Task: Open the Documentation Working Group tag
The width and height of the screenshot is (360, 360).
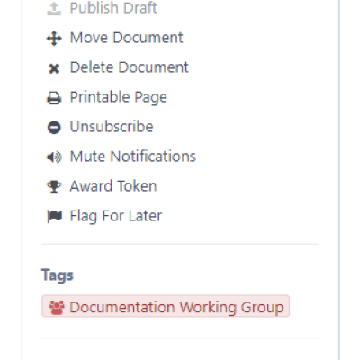Action: tap(166, 306)
